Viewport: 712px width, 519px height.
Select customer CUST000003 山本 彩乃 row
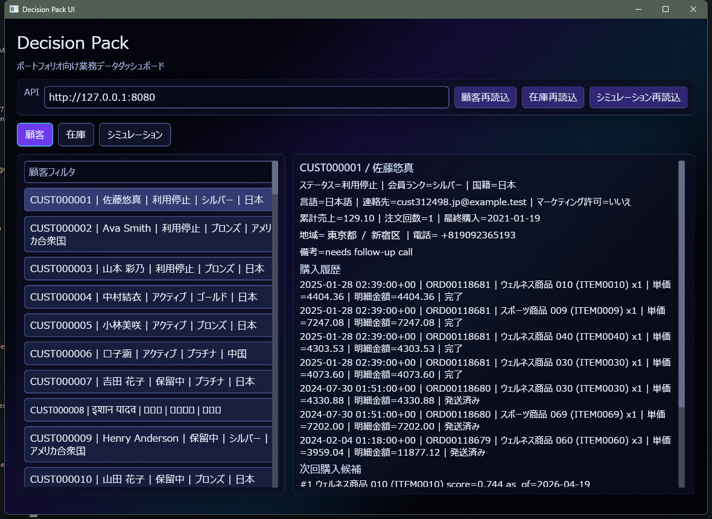pyautogui.click(x=148, y=269)
